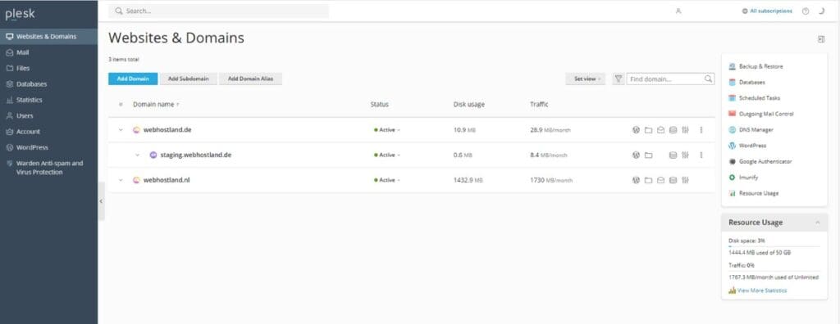
Task: Sort by Domain name column
Action: click(x=156, y=104)
